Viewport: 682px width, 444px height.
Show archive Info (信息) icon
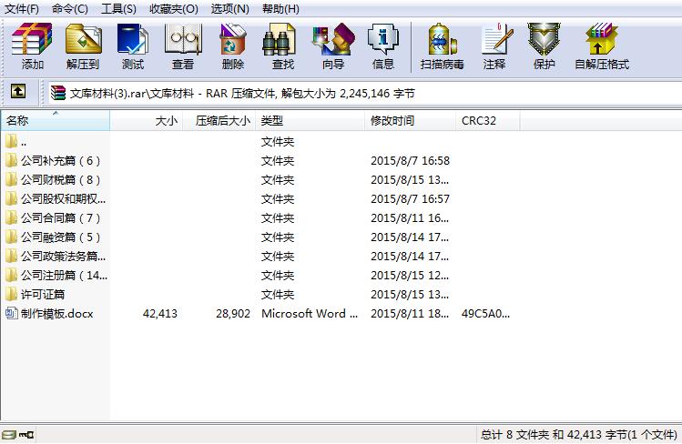pos(383,47)
